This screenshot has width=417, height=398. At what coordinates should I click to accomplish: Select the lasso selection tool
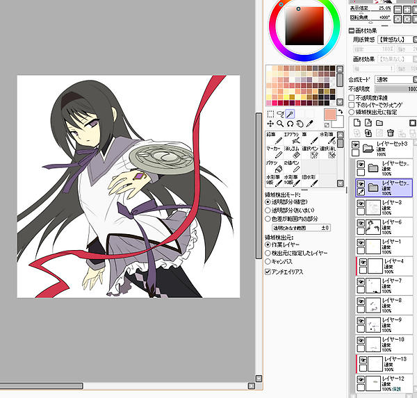click(x=280, y=114)
